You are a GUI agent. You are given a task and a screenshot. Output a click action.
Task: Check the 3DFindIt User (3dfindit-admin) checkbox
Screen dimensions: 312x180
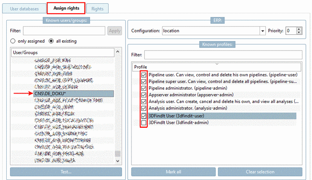point(144,123)
